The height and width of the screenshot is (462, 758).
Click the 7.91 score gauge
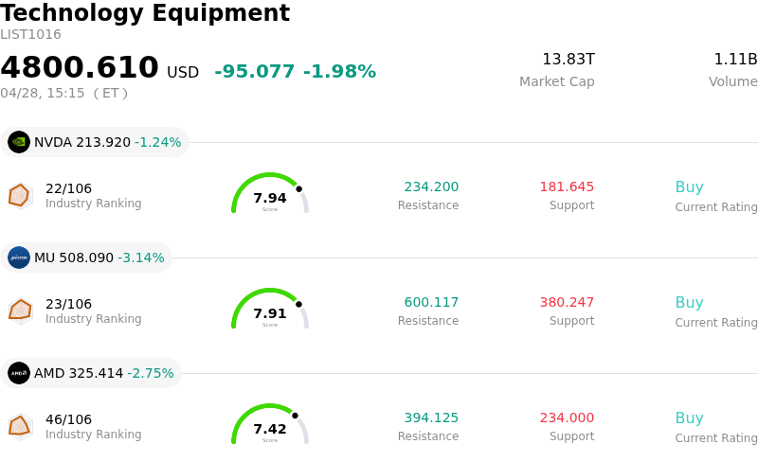click(x=270, y=311)
